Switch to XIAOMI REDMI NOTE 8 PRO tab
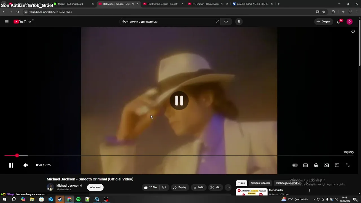The width and height of the screenshot is (361, 203). point(253,4)
